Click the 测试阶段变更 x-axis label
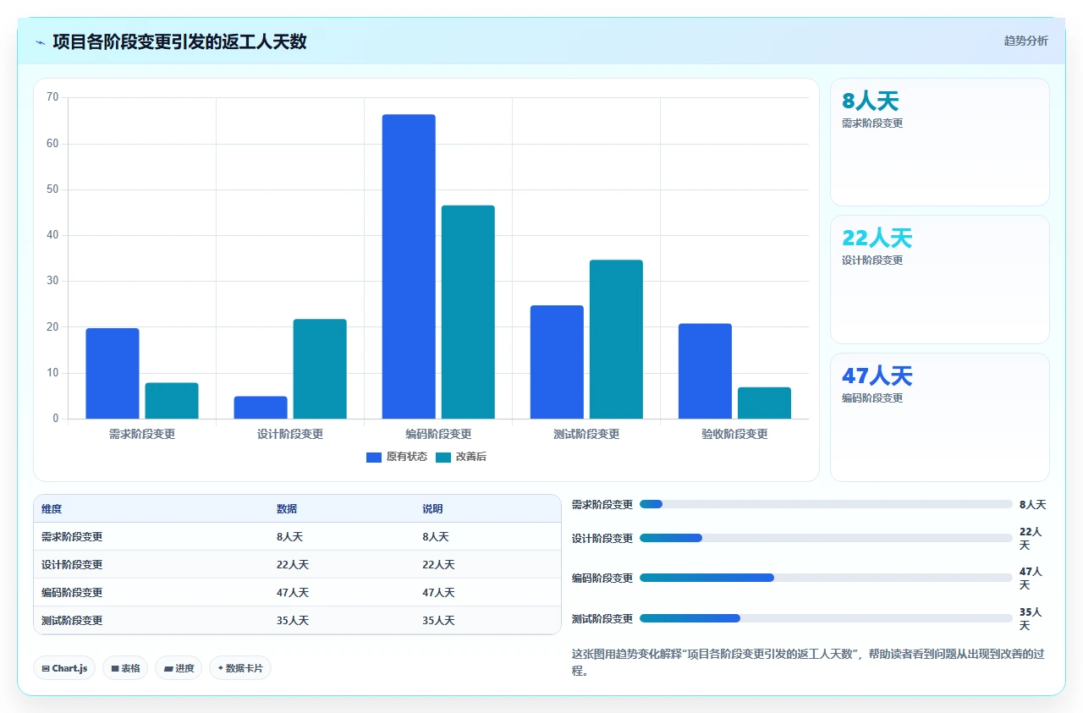The height and width of the screenshot is (713, 1083). (x=586, y=434)
